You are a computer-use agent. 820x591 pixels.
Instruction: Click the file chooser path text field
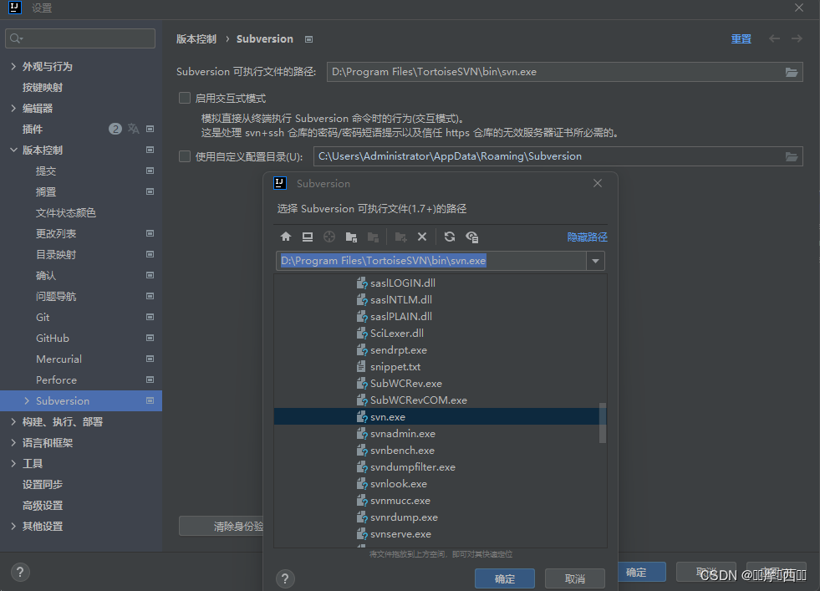pyautogui.click(x=431, y=261)
